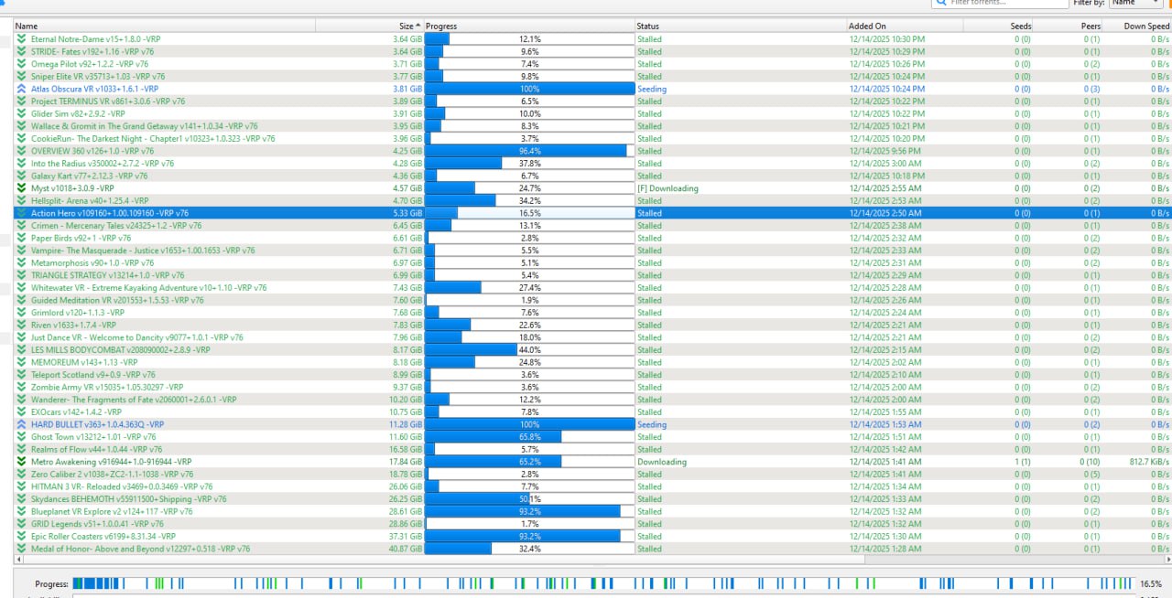Image resolution: width=1172 pixels, height=598 pixels.
Task: Click the stalled icon beside Ghost Town
Action: (x=21, y=437)
